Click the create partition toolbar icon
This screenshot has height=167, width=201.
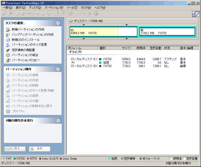pyautogui.click(x=17, y=14)
